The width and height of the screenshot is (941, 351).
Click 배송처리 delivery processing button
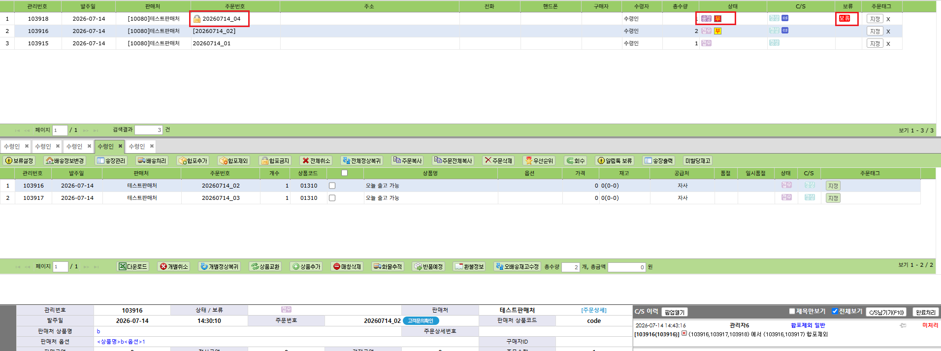152,160
